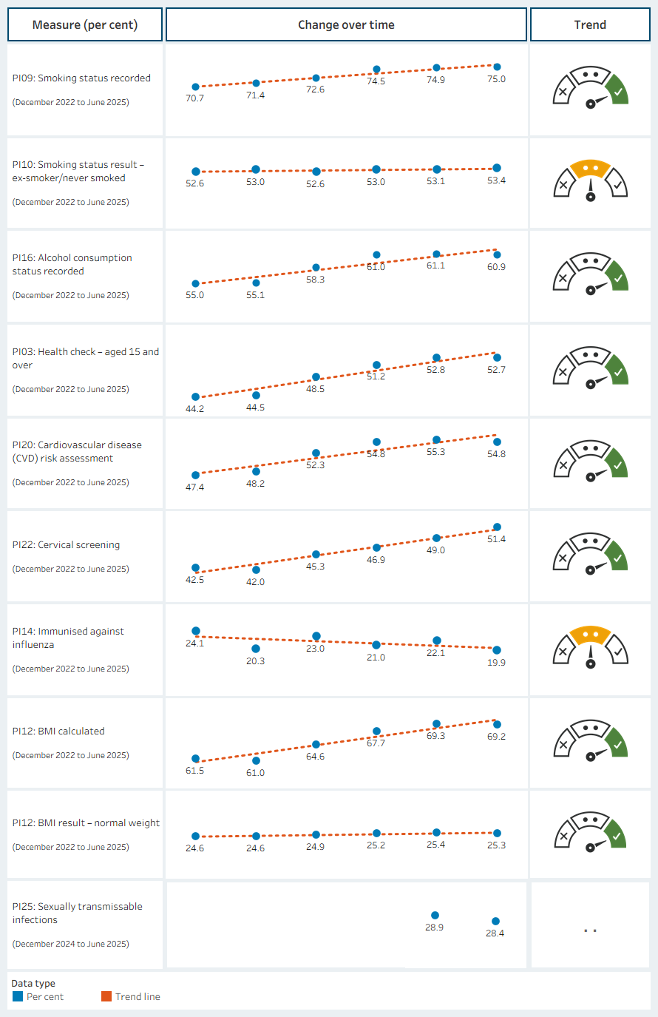Click the blue Per cent legend swatch
The image size is (658, 1017).
click(x=18, y=996)
